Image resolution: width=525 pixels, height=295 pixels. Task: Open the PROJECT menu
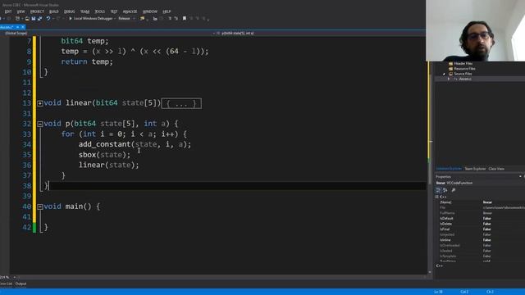point(37,11)
